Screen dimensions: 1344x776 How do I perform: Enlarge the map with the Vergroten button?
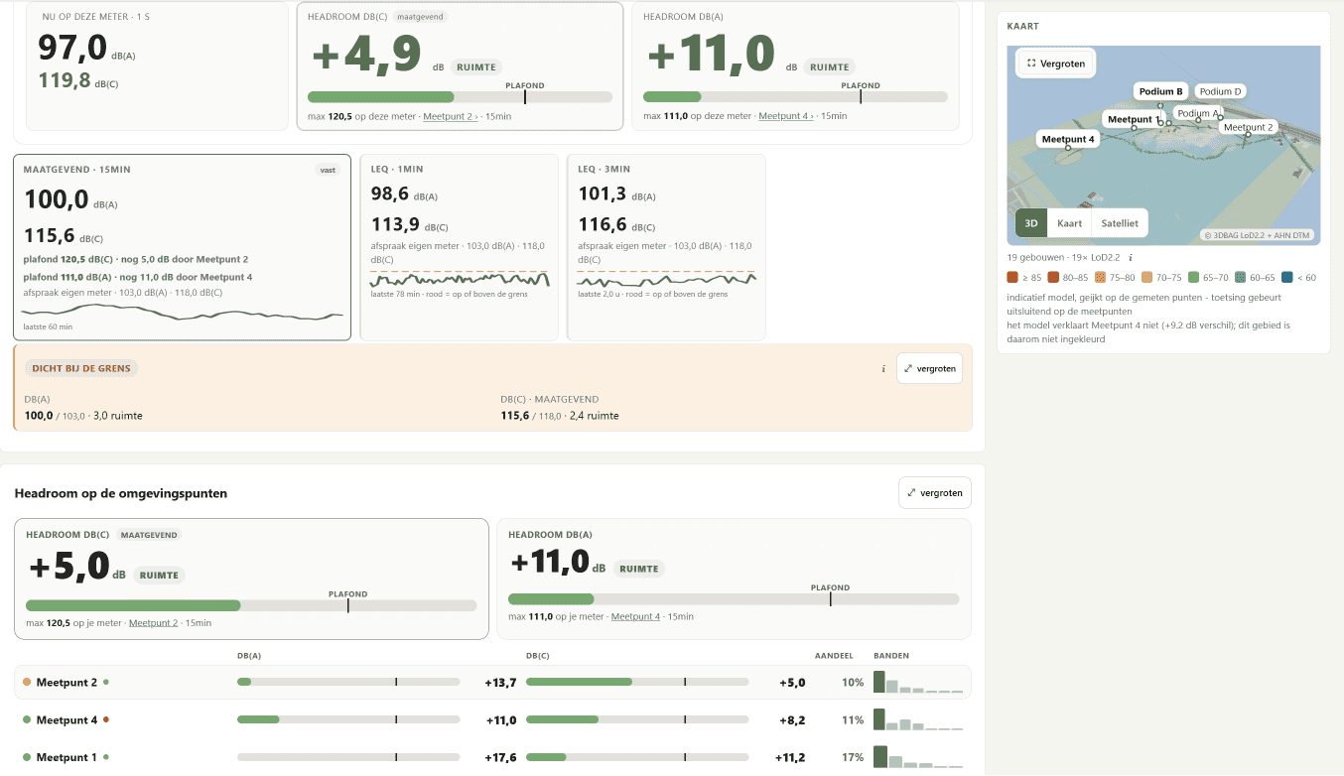click(1056, 64)
